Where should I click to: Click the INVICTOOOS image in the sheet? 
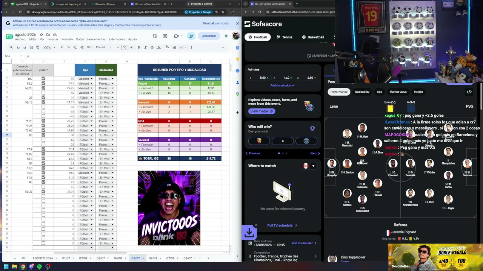click(169, 208)
